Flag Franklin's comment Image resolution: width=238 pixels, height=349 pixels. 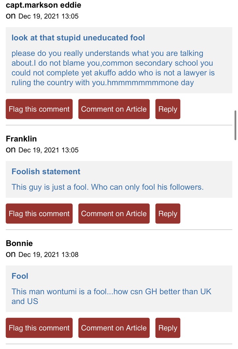coord(39,213)
